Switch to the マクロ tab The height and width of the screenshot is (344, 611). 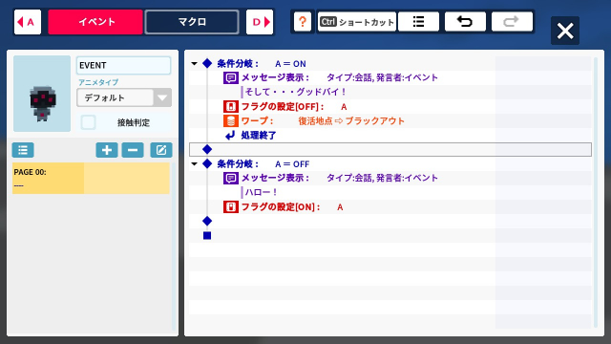[192, 22]
